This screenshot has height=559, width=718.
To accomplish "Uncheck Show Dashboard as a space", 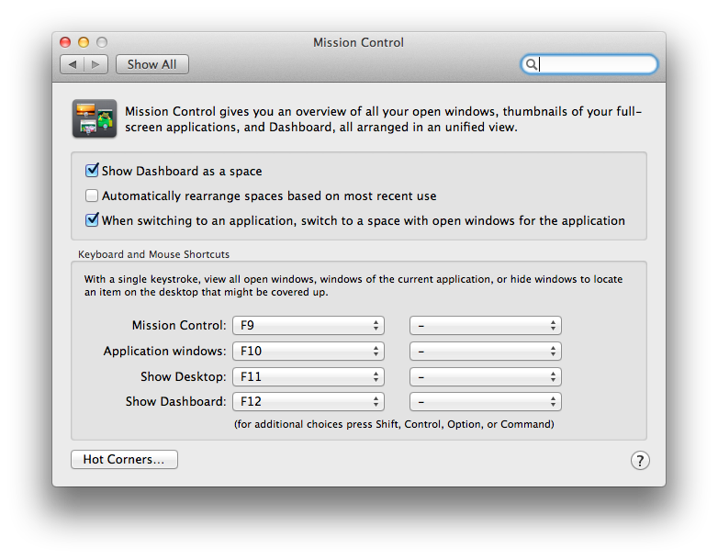I will tap(92, 171).
